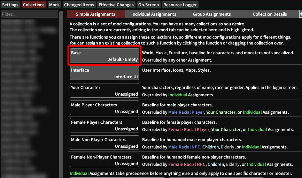The height and width of the screenshot is (178, 302).
Task: Assign a collection to Your Character
Action: (104, 90)
